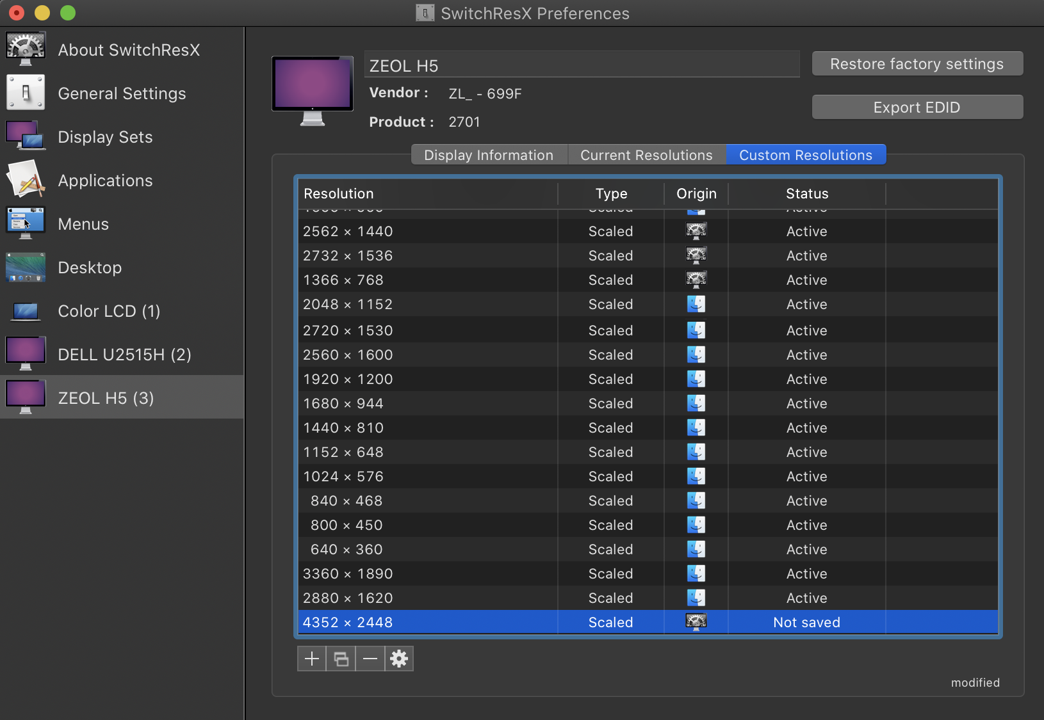Screen dimensions: 1044x720
Task: Switch to Current Resolutions tab
Action: coord(646,155)
